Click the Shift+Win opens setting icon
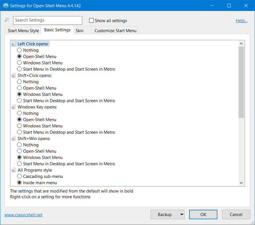 [x=14, y=139]
